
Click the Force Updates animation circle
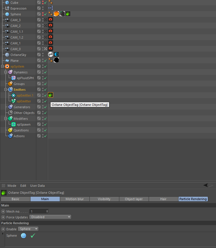point(3,217)
